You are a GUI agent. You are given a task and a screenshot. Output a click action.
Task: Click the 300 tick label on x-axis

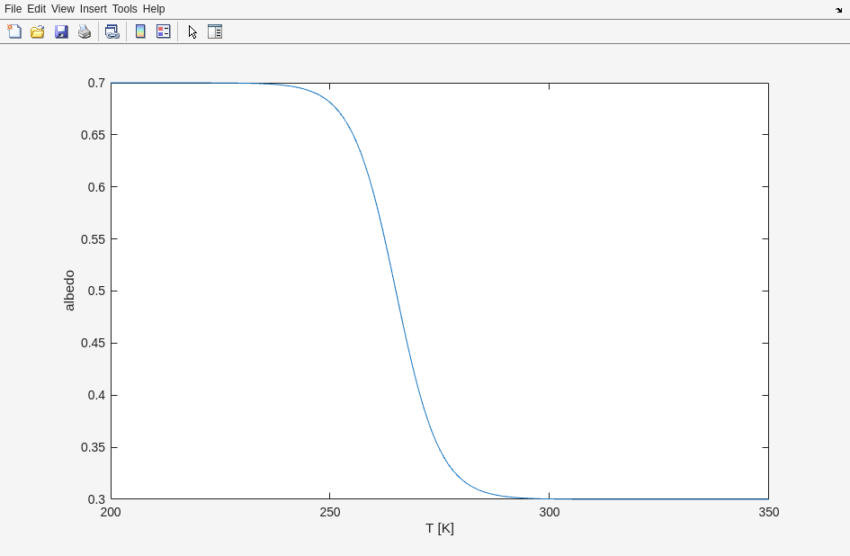tap(549, 512)
